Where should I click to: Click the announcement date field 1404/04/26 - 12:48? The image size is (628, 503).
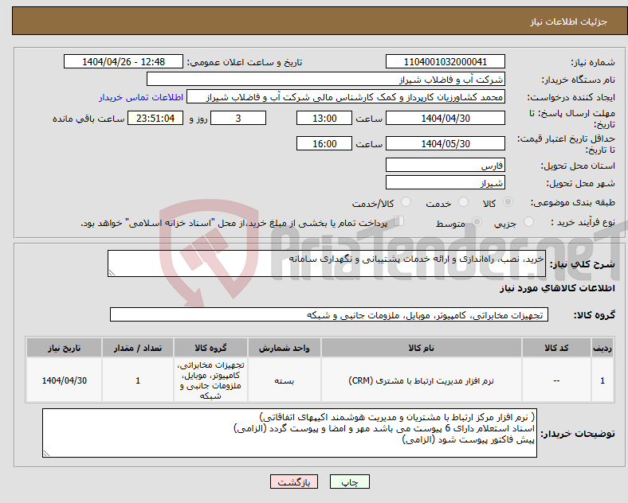[x=124, y=61]
